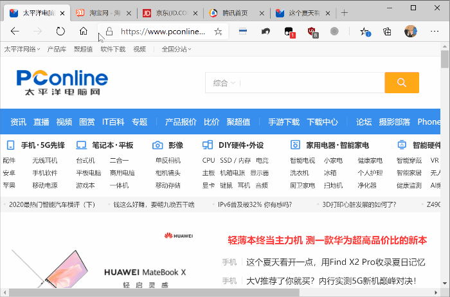
Task: View site info via lock icon
Action: tap(109, 31)
